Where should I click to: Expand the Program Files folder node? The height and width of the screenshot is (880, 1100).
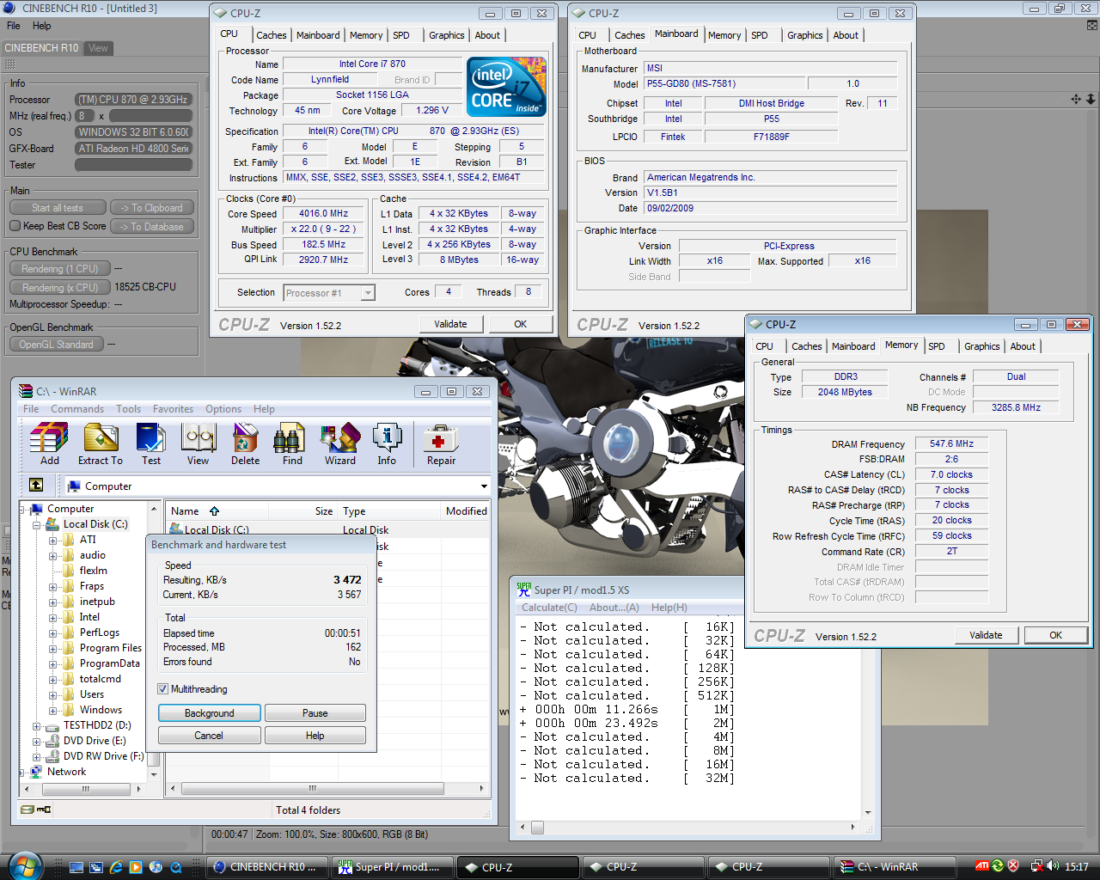click(53, 648)
